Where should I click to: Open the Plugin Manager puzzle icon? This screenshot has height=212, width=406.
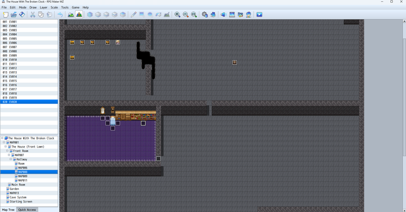pos(213,15)
